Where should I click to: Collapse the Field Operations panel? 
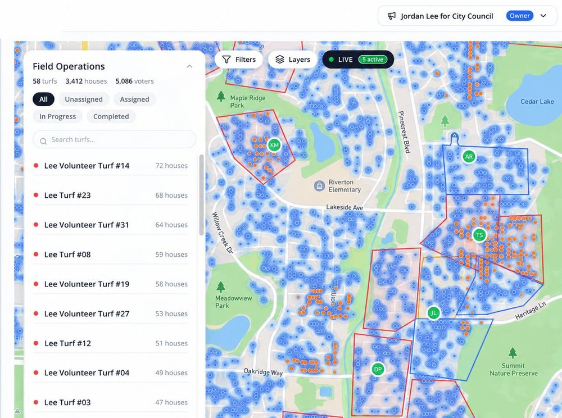[x=189, y=66]
